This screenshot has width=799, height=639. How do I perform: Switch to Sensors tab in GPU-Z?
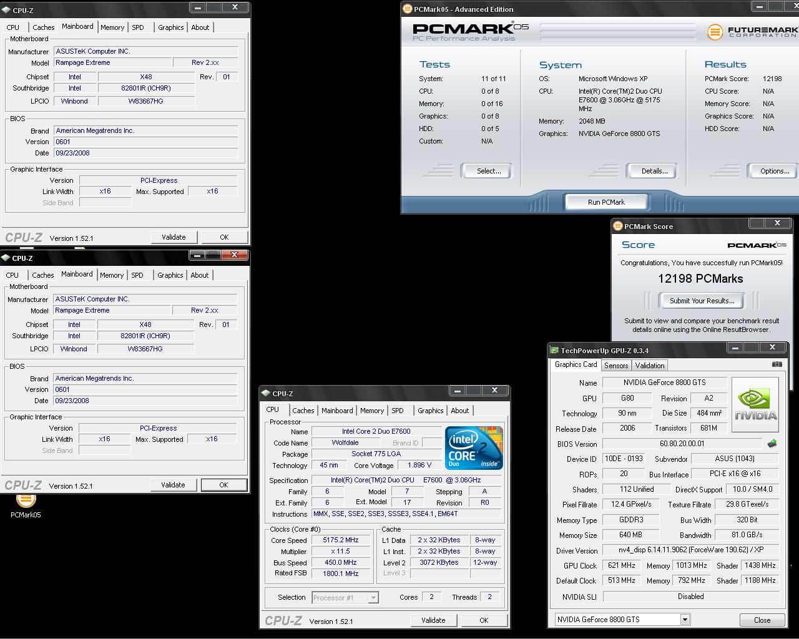point(616,366)
